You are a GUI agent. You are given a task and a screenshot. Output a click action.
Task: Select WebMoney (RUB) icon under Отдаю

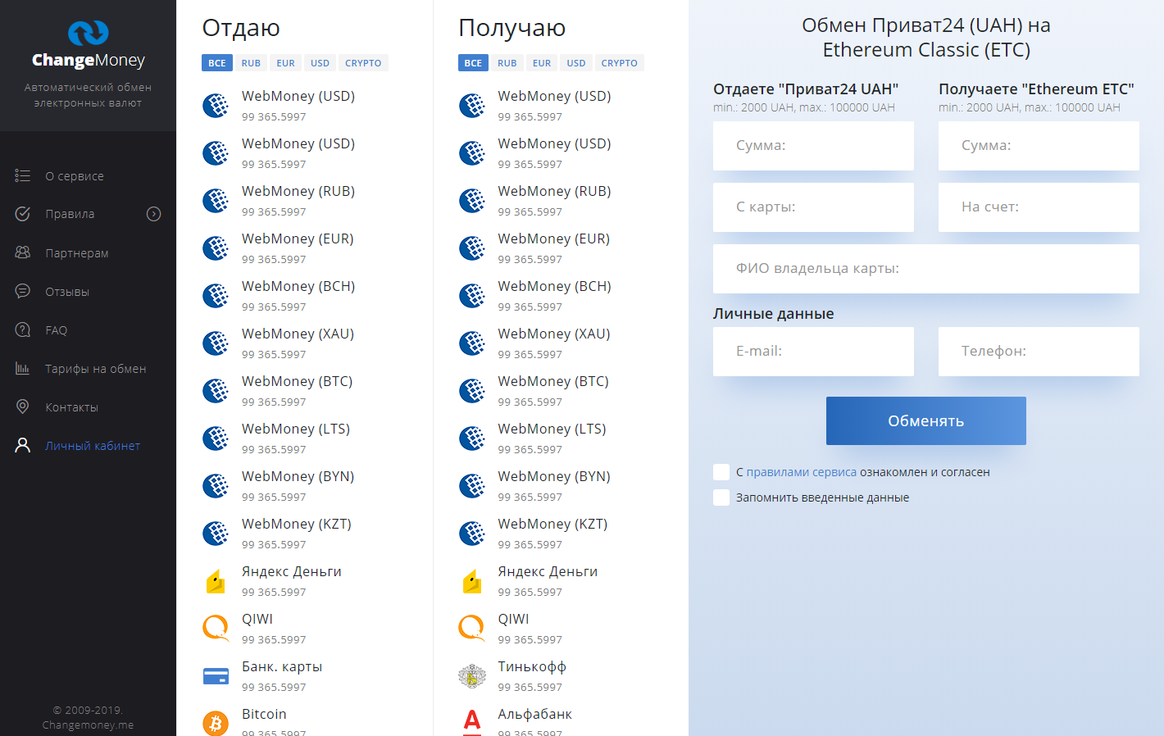tap(216, 201)
